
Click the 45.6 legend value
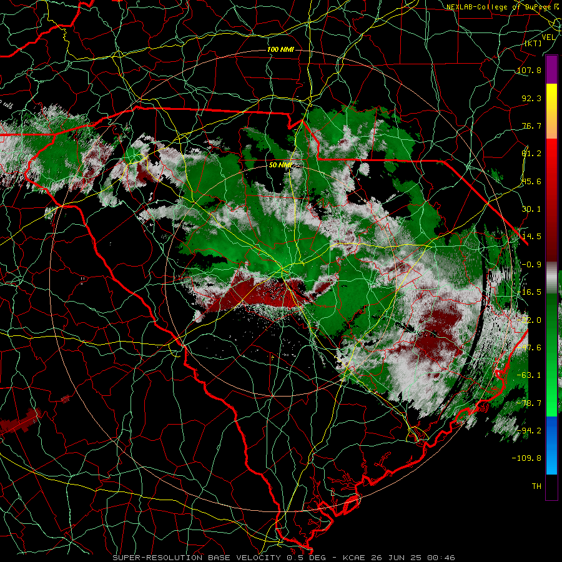click(531, 181)
